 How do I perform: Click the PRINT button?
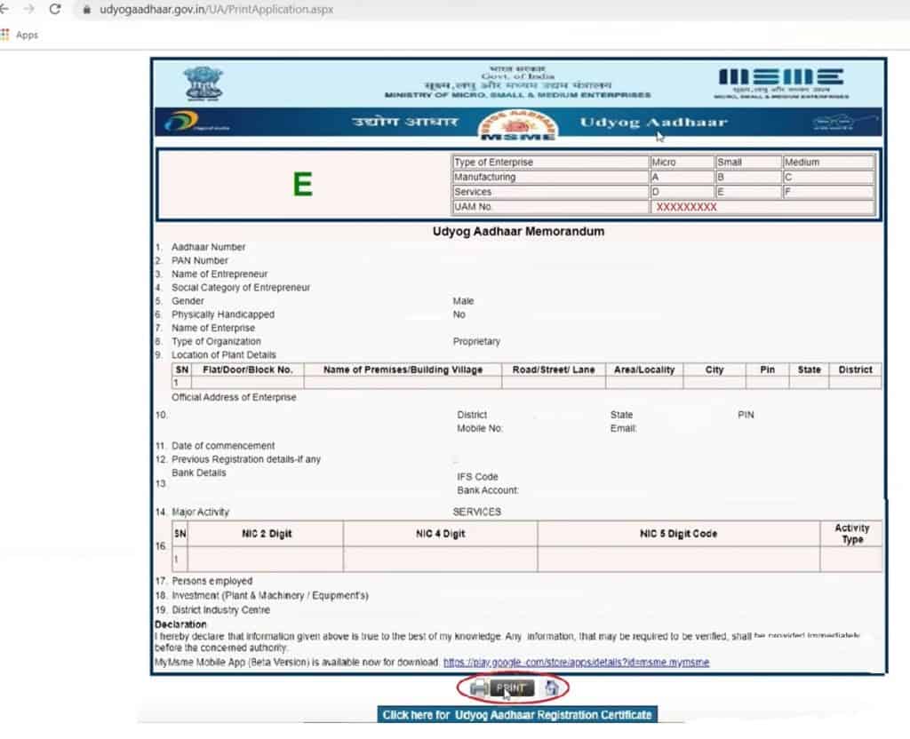click(x=512, y=688)
